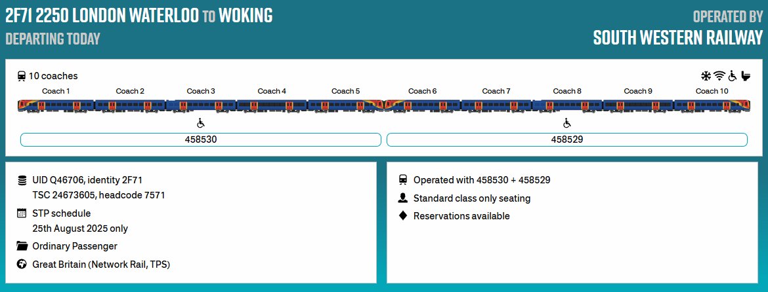Viewport: 768px width, 292px height.
Task: Click the 'Coach 6' label
Action: [422, 91]
